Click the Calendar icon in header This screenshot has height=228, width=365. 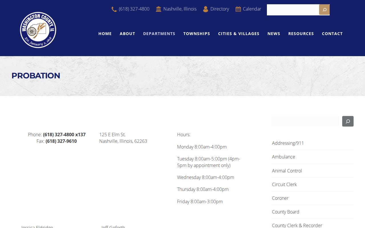click(238, 9)
